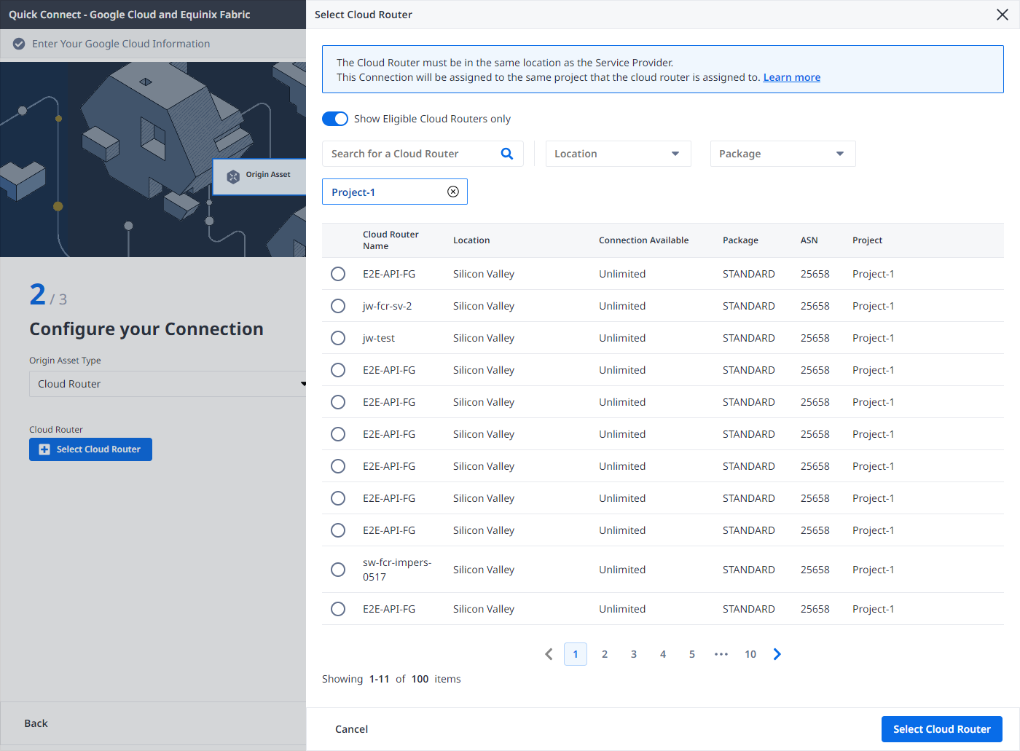The width and height of the screenshot is (1020, 751).
Task: Click the jw-test router name
Action: 379,338
